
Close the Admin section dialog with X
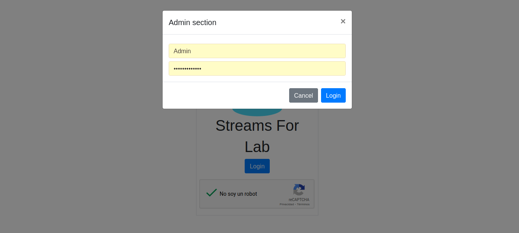click(343, 21)
